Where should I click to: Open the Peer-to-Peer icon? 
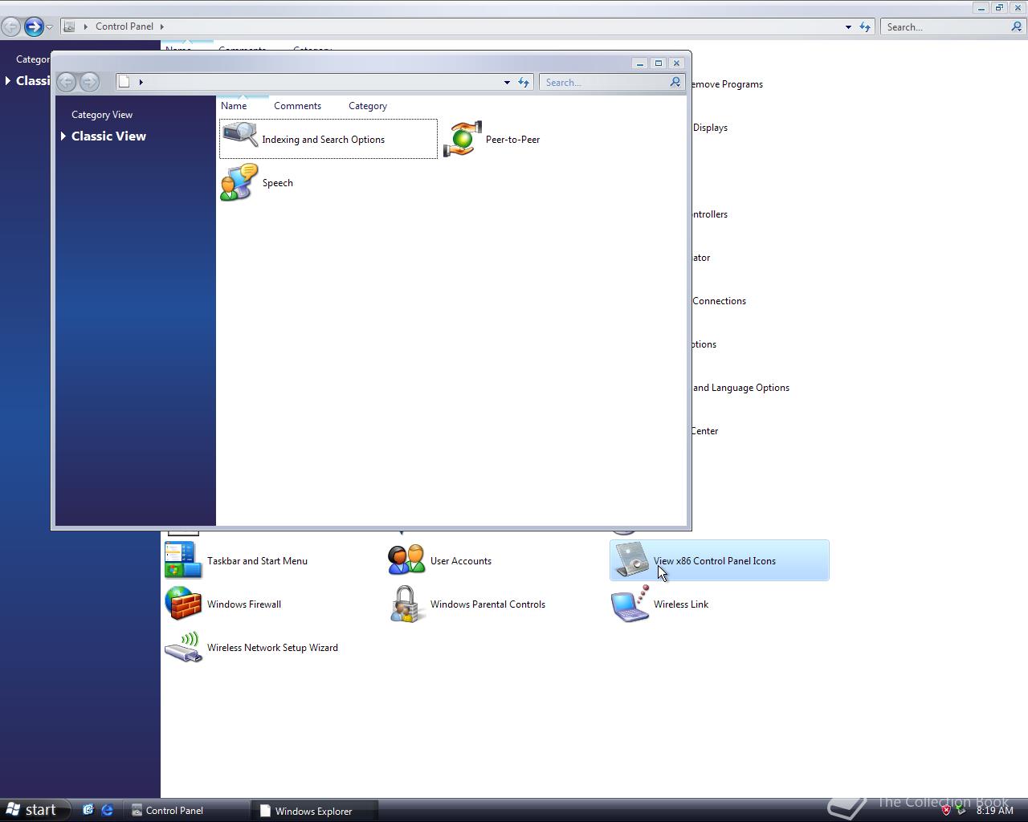pos(463,139)
